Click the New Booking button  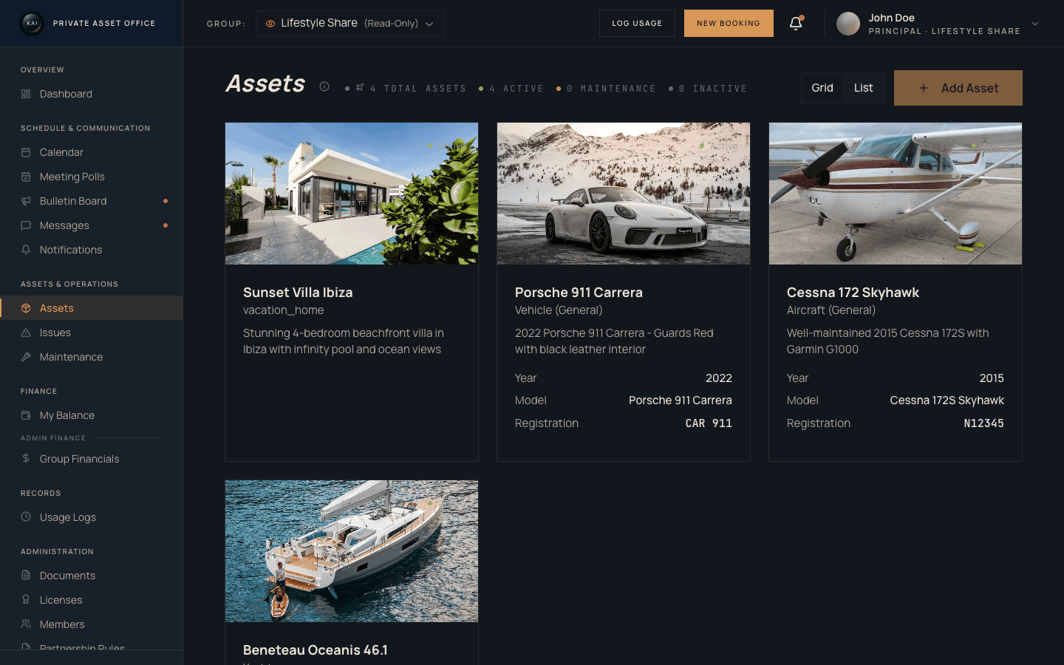[729, 24]
